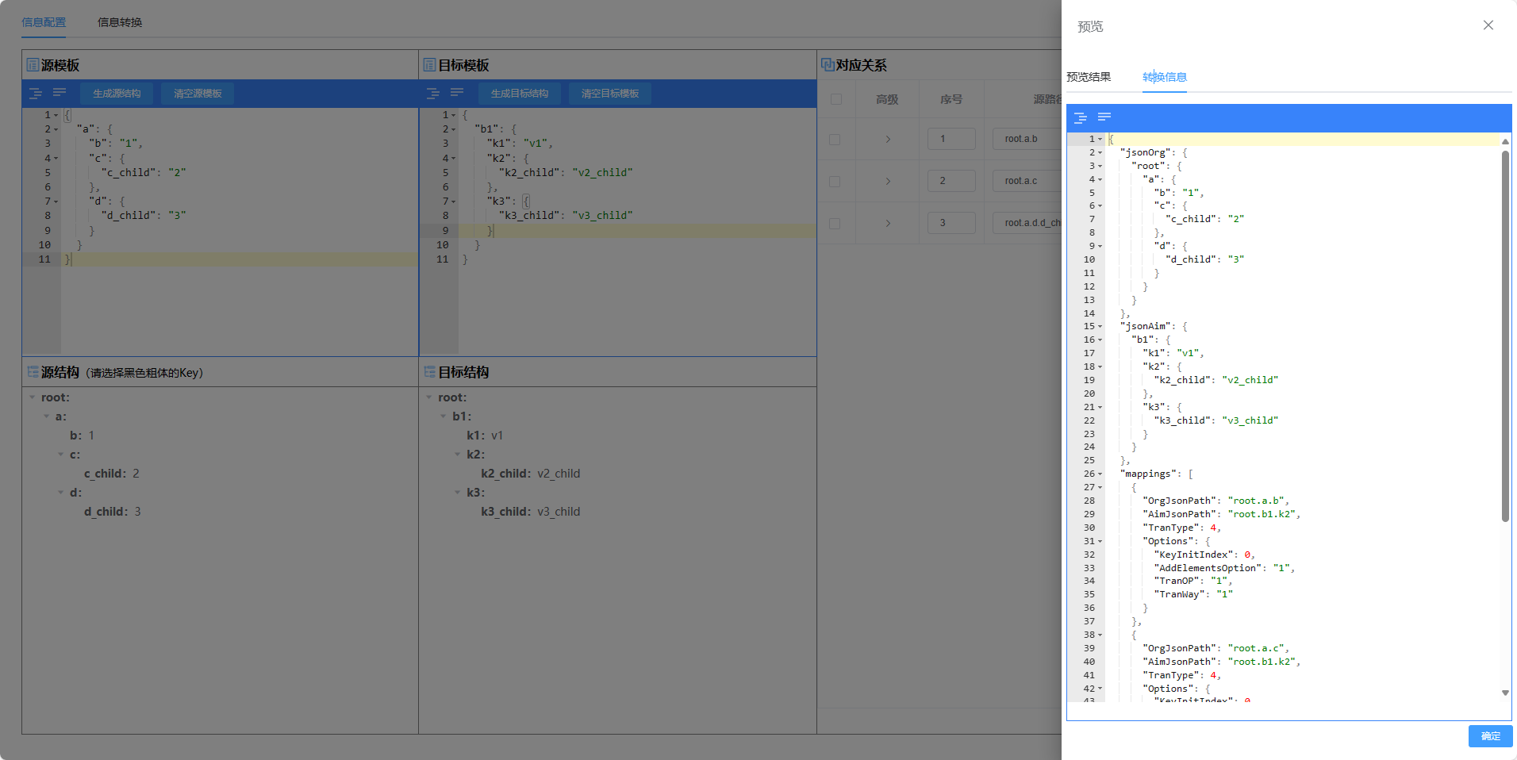
Task: Click the format JSON icon in preview editor toolbar
Action: point(1080,117)
